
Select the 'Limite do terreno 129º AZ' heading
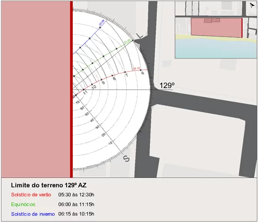[x=49, y=185]
